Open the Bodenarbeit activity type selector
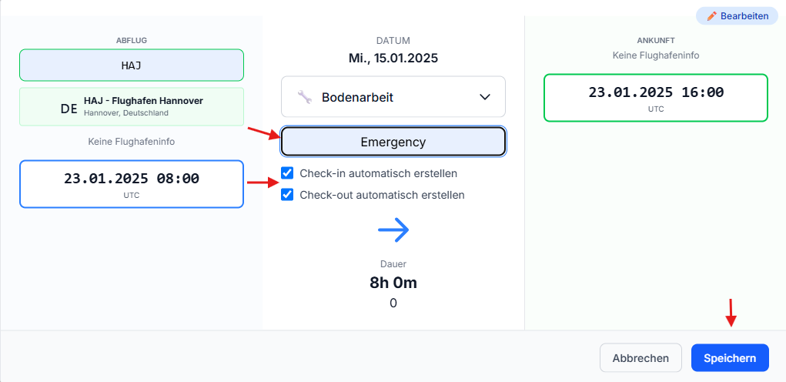The height and width of the screenshot is (382, 786). pos(393,97)
